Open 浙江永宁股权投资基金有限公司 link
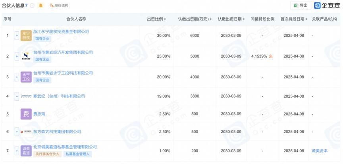 click(61, 32)
